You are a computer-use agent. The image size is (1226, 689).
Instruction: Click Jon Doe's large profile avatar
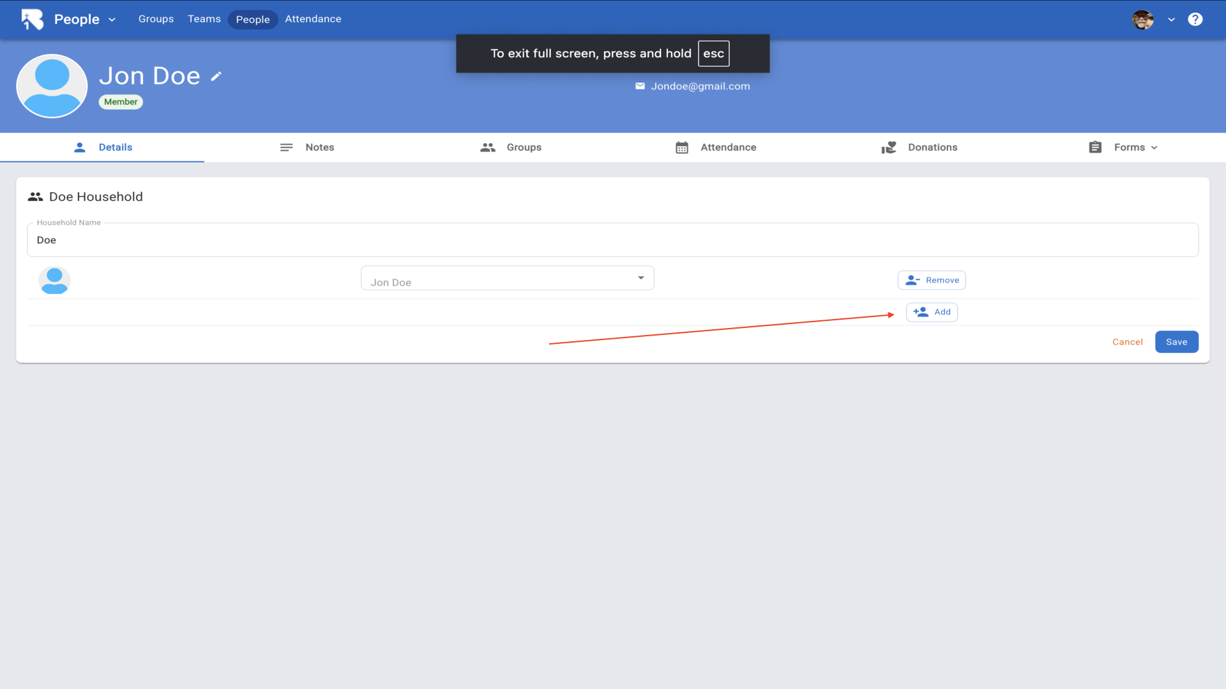[x=52, y=86]
